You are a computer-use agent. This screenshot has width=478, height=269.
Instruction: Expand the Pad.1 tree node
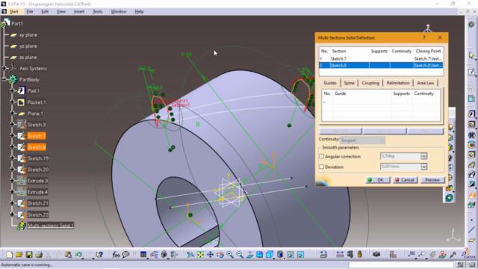[12, 90]
